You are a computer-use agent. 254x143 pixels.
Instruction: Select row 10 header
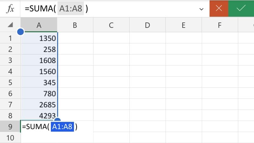point(10,138)
